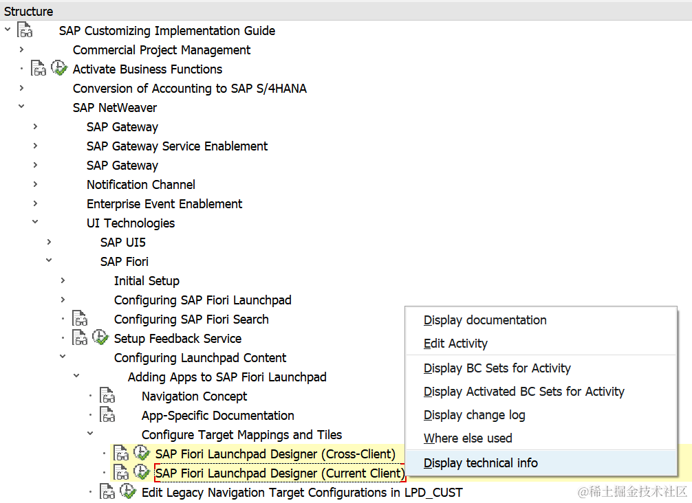
Task: Select Navigation Concept row
Action: coord(194,396)
